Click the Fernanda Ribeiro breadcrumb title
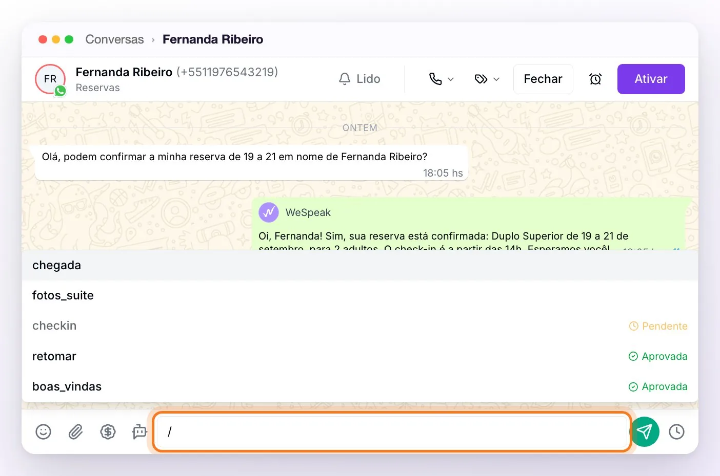Screen dimensions: 720x476 pos(213,39)
